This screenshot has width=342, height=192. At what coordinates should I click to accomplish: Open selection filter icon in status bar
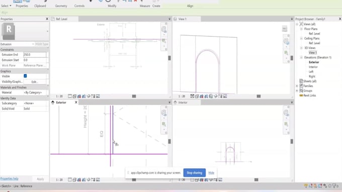334,186
